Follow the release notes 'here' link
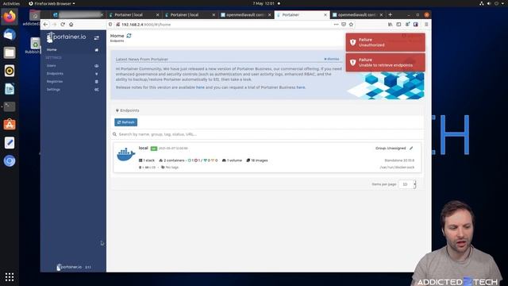This screenshot has width=508, height=286. click(200, 87)
